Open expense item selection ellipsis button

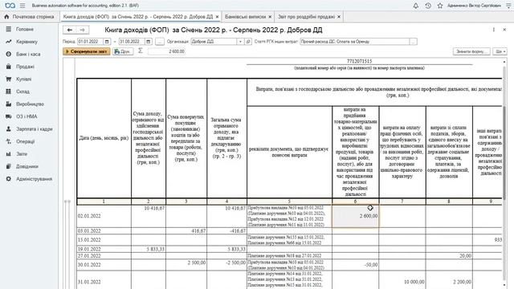(x=413, y=42)
